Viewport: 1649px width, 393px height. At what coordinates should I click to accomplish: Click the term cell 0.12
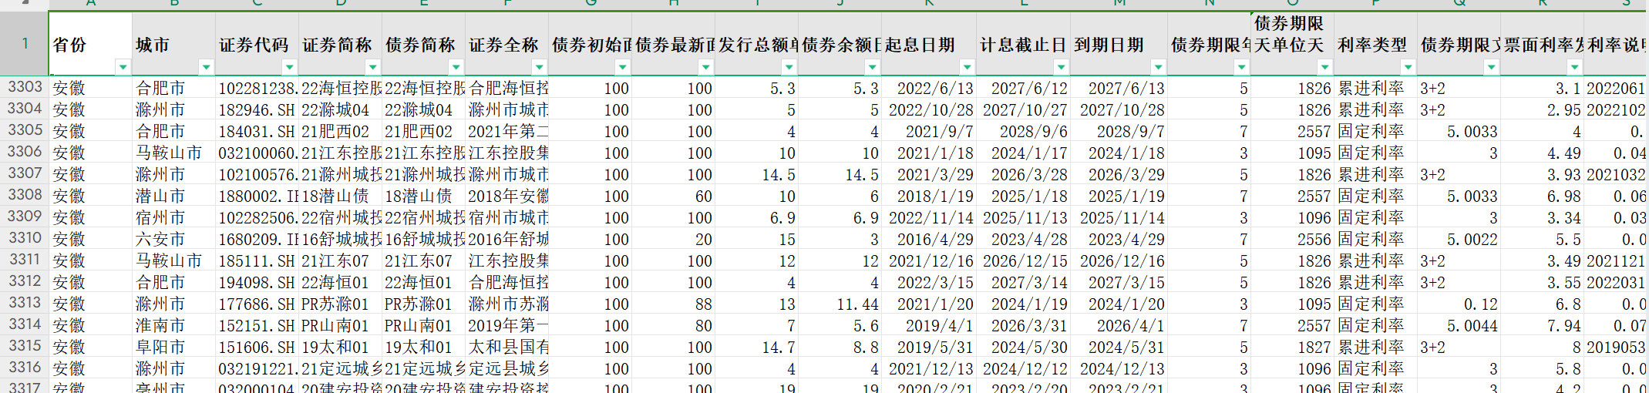[x=1459, y=304]
